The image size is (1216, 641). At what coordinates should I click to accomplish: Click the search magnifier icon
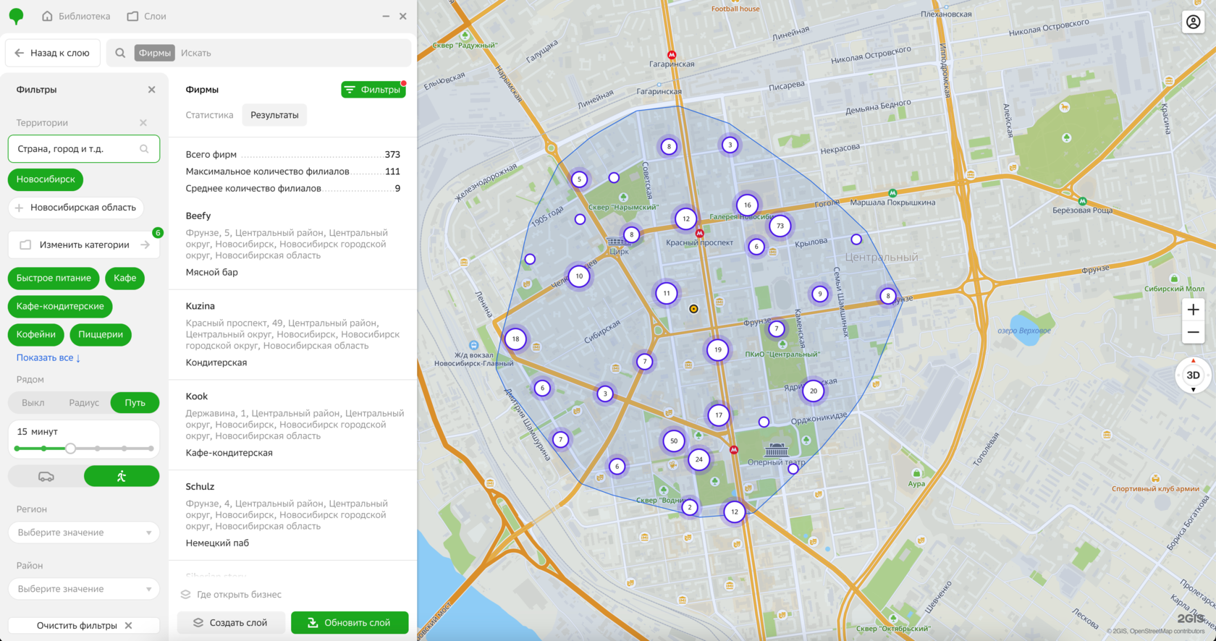(120, 53)
